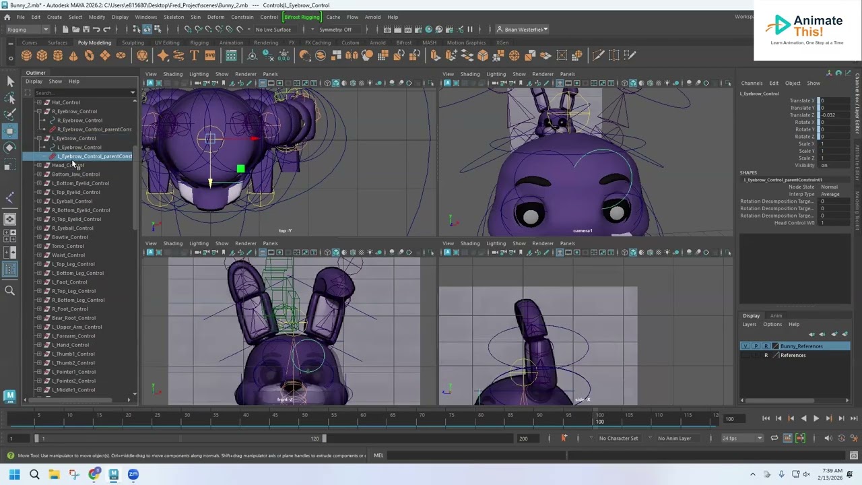This screenshot has height=485, width=862.
Task: Open Layers menu in layer editor
Action: pos(749,325)
